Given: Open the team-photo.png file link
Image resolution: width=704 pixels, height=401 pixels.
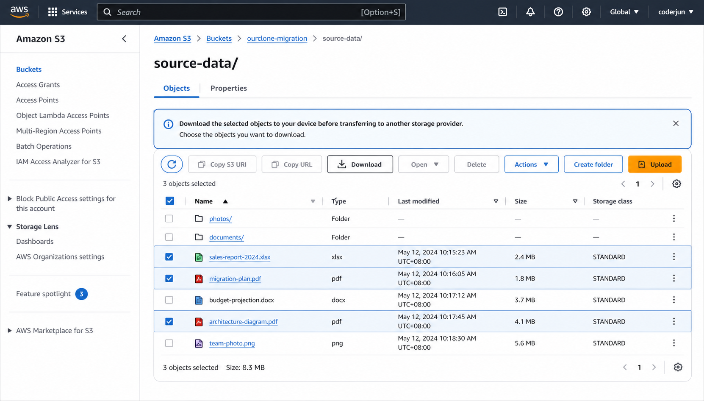Looking at the screenshot, I should [x=232, y=343].
